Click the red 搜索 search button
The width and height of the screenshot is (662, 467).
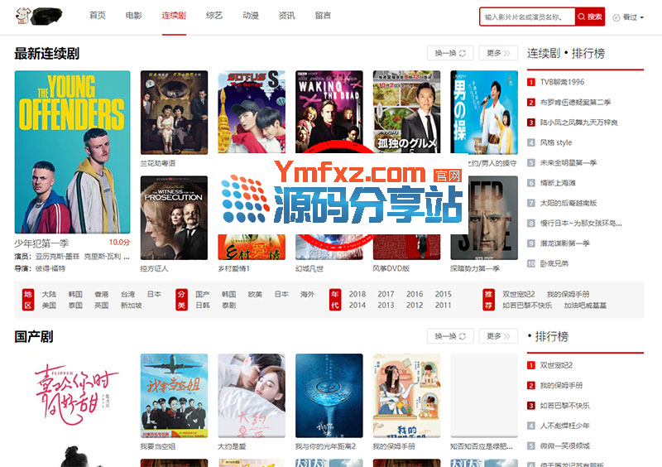(x=591, y=17)
